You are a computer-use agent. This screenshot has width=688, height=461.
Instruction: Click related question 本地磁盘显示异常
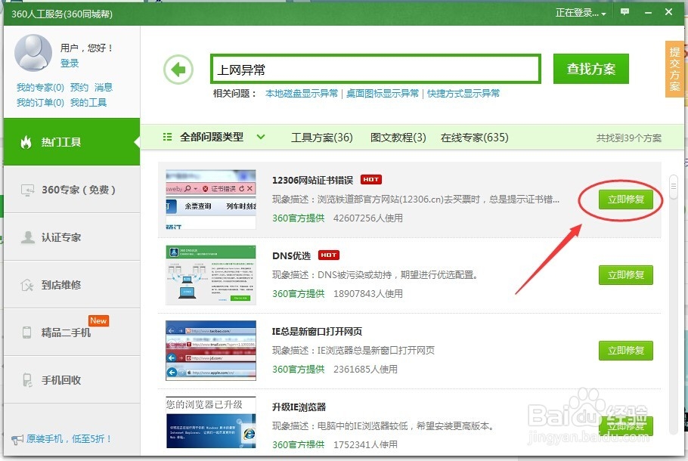click(302, 94)
